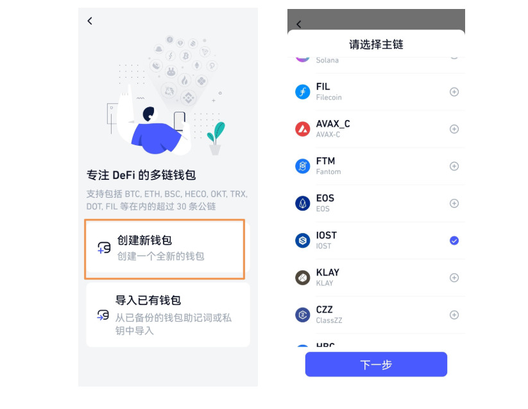Go back from the chain selection screen
The image size is (528, 409).
point(299,24)
